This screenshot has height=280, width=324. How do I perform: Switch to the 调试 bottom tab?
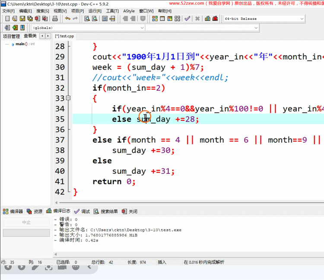pyautogui.click(x=82, y=211)
